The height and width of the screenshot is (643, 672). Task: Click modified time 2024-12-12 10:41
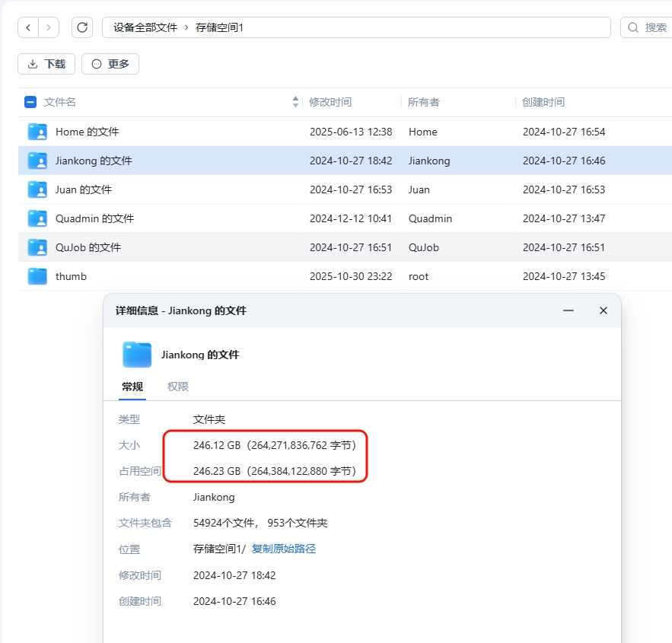pos(351,218)
